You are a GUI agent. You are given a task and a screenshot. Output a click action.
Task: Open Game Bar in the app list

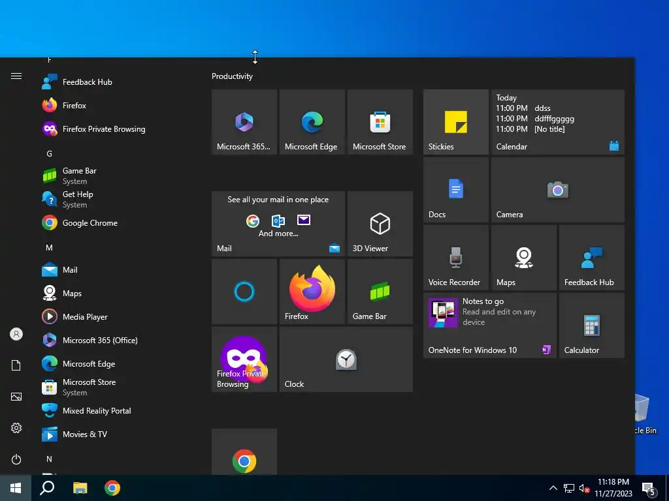click(x=115, y=175)
